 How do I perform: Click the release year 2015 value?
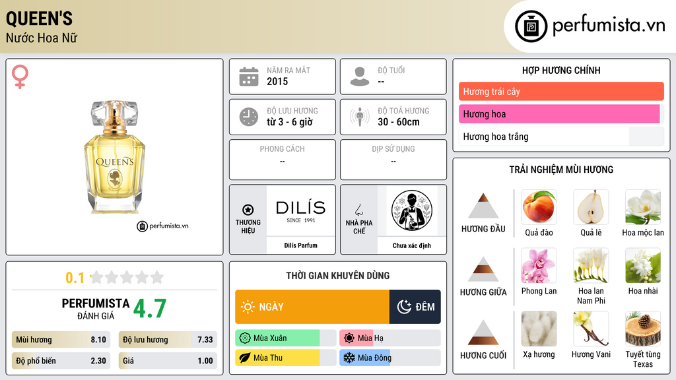[277, 81]
